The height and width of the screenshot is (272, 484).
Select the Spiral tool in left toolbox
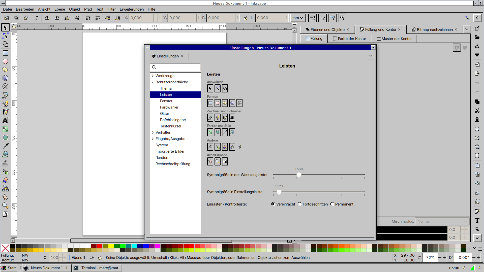5,87
